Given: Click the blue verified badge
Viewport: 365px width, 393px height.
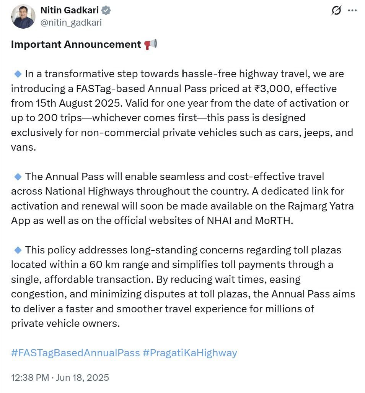Looking at the screenshot, I should [x=106, y=11].
